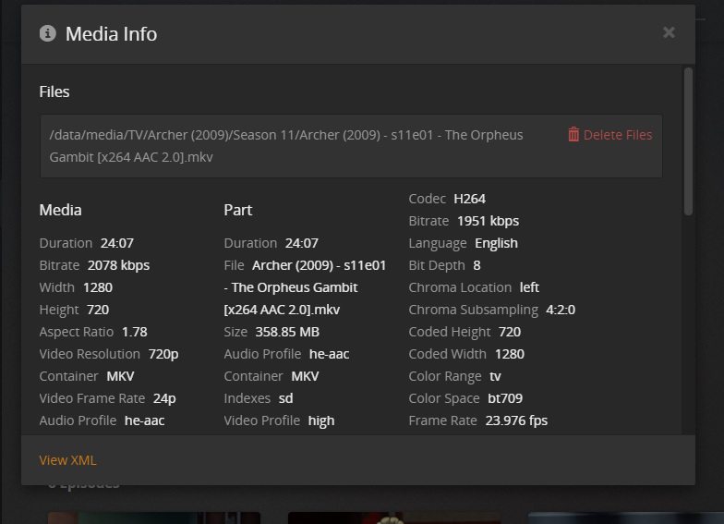Click the info icon beside Media Info

[48, 34]
